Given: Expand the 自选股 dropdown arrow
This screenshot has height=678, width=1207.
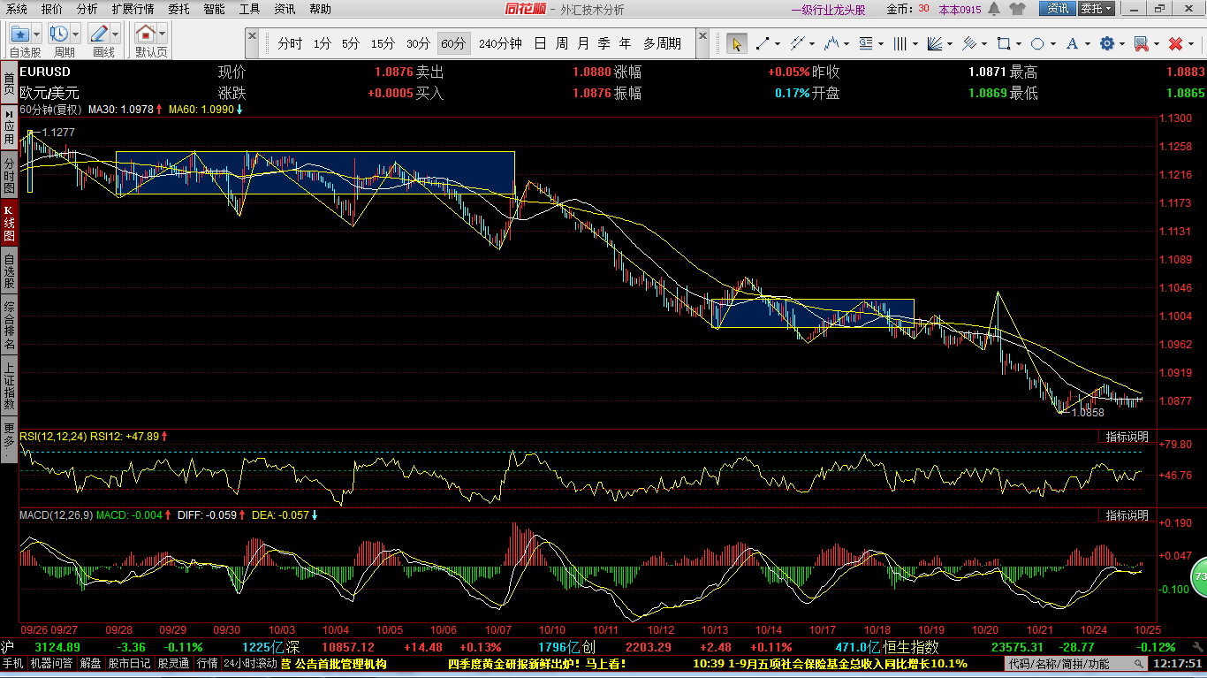Looking at the screenshot, I should [36, 34].
